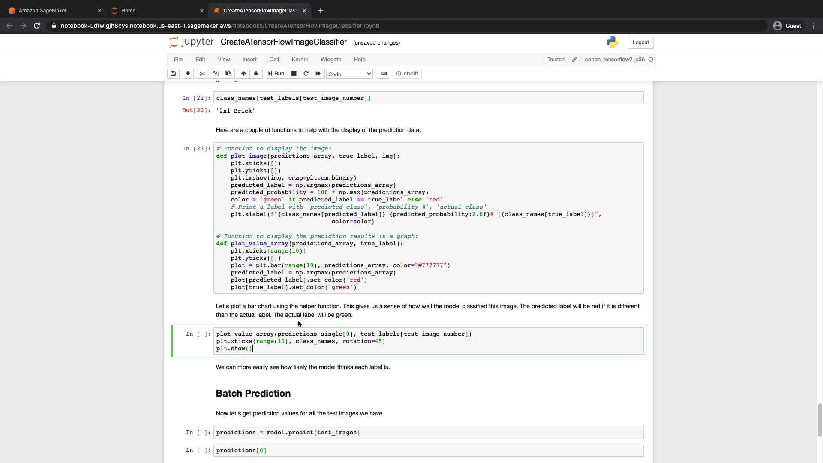
Task: Click the Run button
Action: (x=276, y=74)
